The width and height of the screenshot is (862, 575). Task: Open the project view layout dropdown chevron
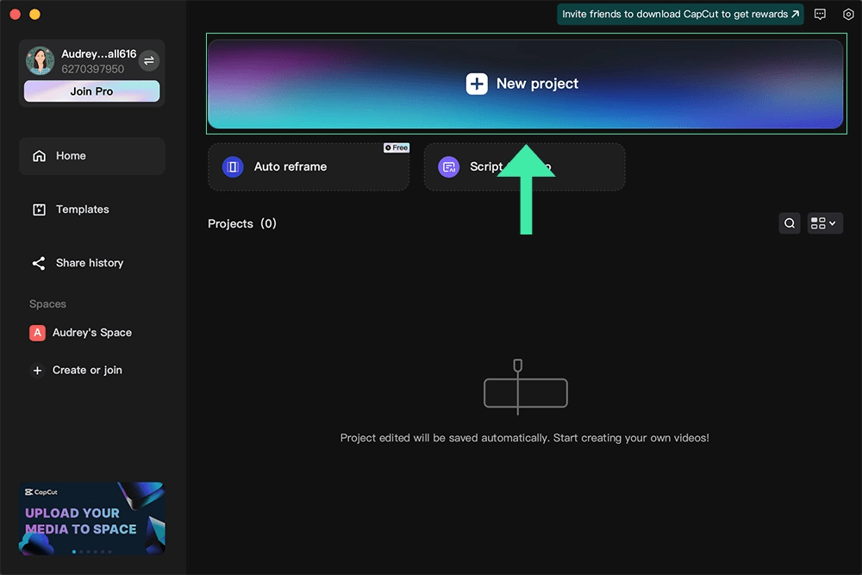(x=834, y=223)
